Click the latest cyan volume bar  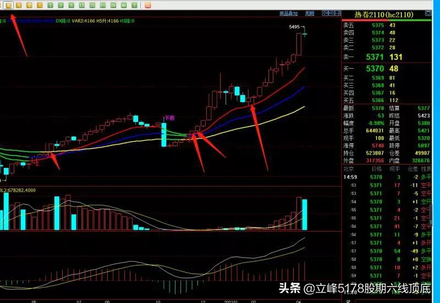(305, 215)
